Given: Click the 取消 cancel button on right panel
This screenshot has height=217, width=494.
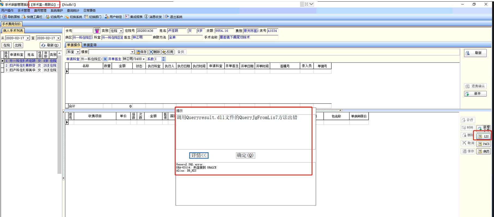Looking at the screenshot, I should click(x=468, y=143).
